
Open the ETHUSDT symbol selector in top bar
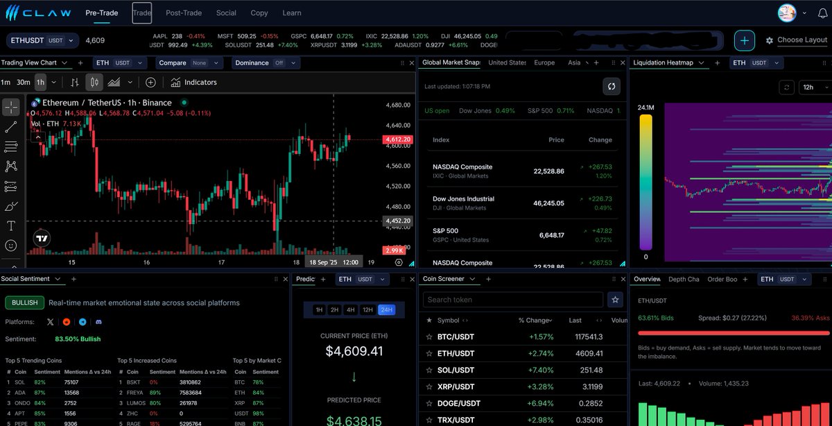[43, 41]
